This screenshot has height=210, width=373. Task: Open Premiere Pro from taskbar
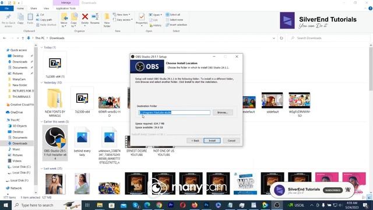[x=171, y=205]
